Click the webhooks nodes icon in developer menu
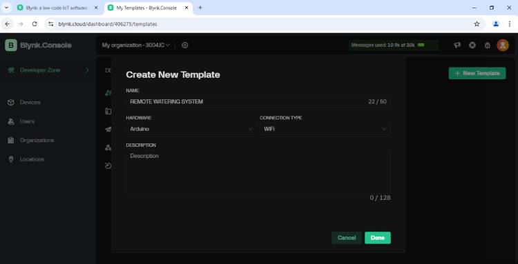518x264 pixels. [108, 148]
